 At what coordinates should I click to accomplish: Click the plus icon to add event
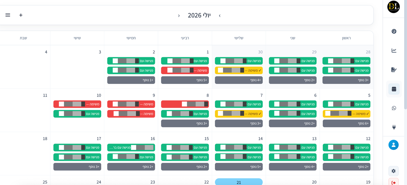(x=21, y=15)
